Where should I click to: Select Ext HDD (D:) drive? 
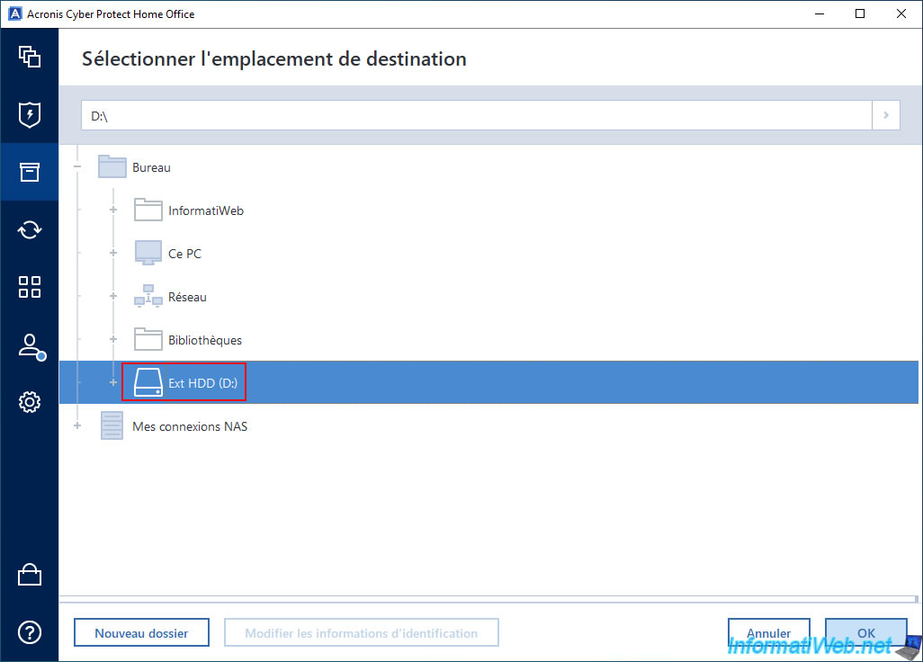[x=202, y=383]
